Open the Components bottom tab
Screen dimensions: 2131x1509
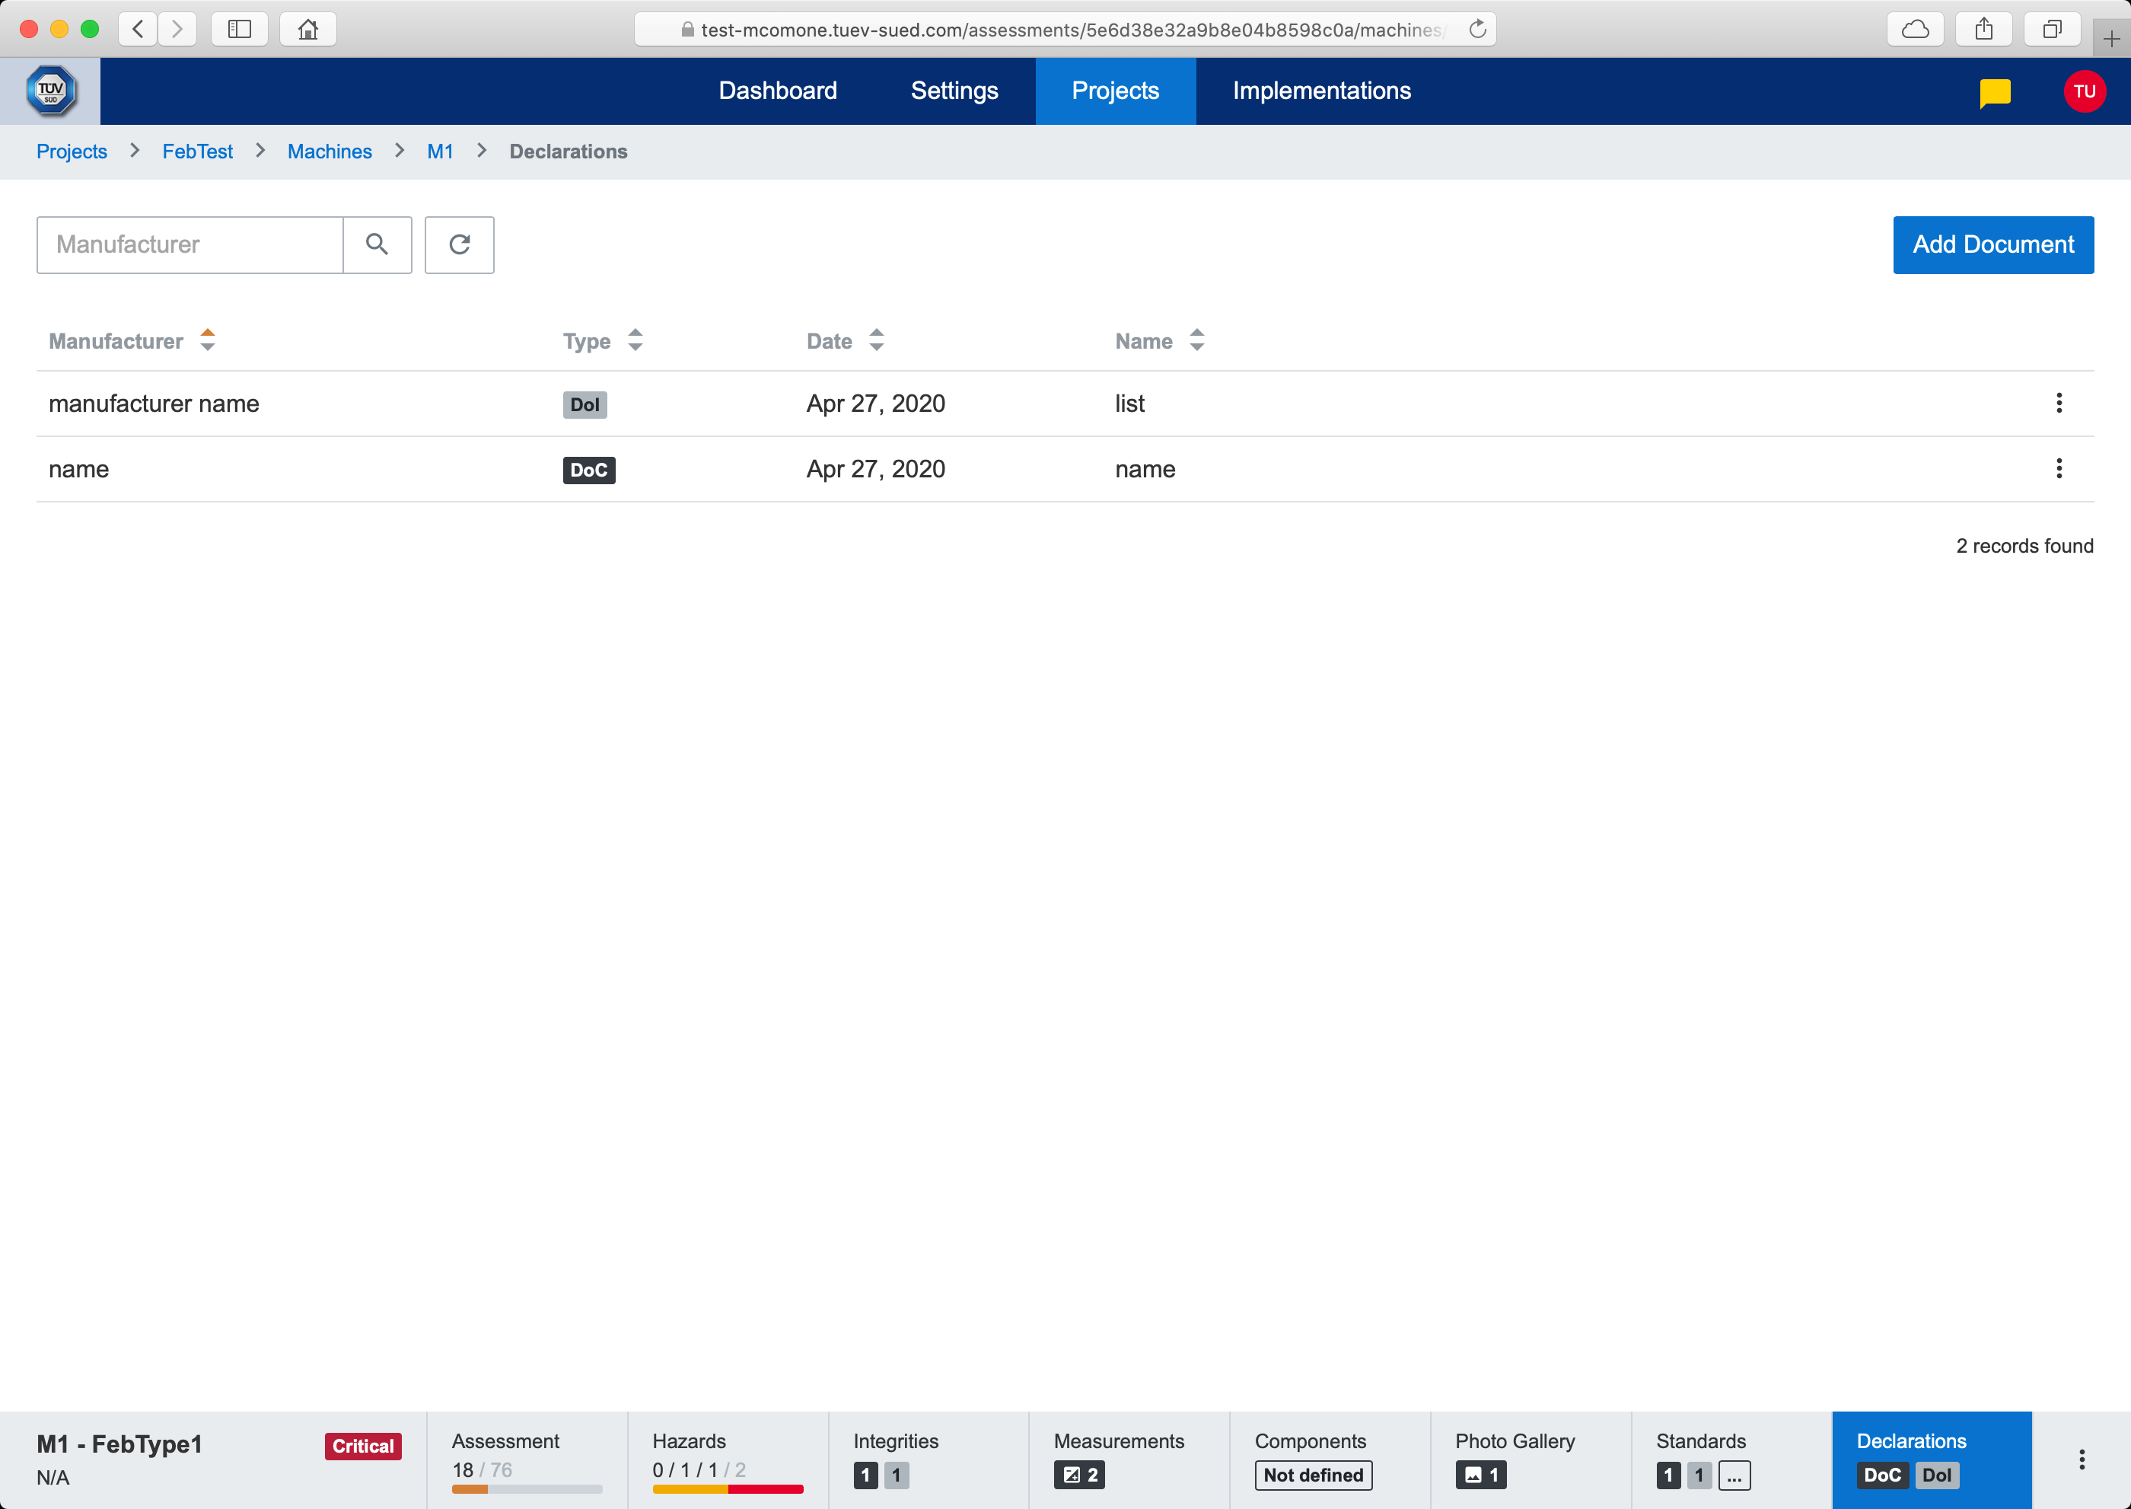tap(1330, 1460)
